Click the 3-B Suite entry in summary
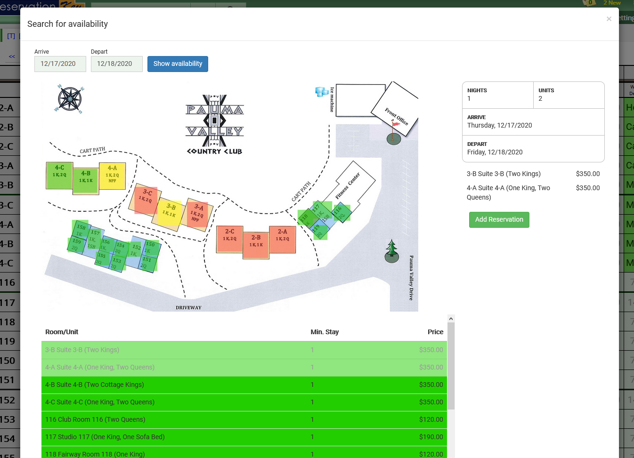 point(533,174)
